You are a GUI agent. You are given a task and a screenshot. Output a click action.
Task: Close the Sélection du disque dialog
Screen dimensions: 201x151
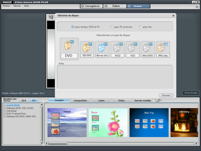(x=173, y=16)
